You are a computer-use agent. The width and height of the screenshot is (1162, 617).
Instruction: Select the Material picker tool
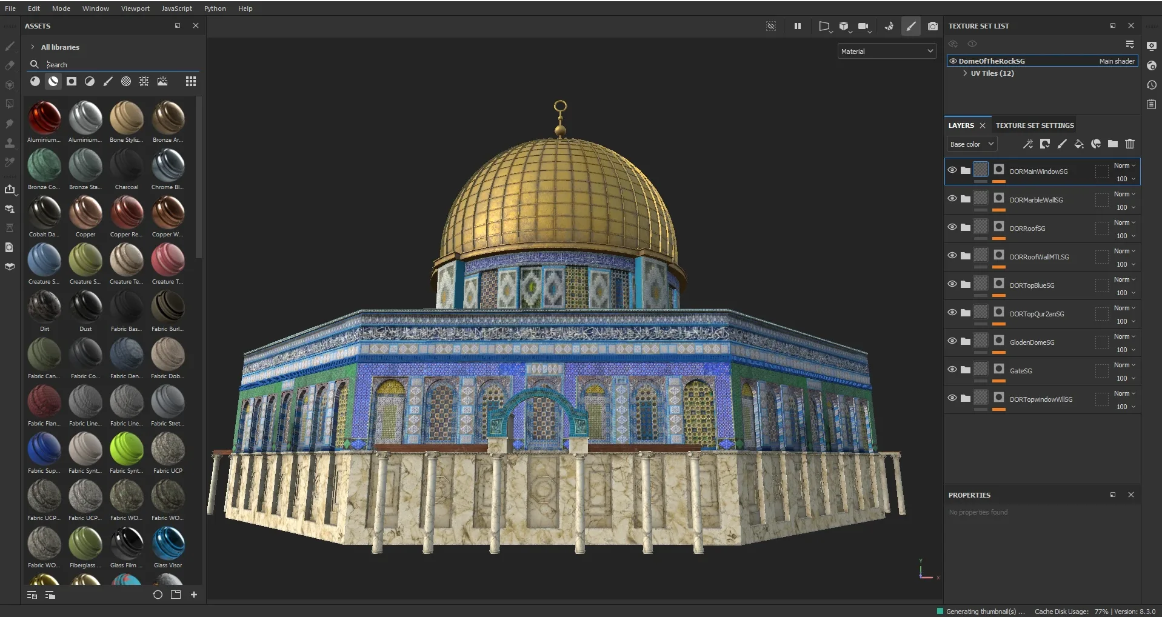[10, 162]
